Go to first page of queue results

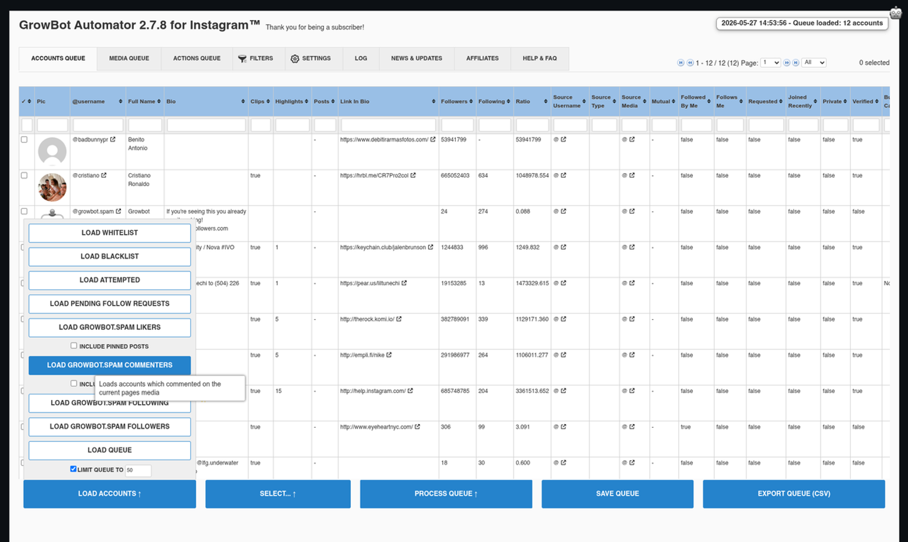(x=680, y=62)
